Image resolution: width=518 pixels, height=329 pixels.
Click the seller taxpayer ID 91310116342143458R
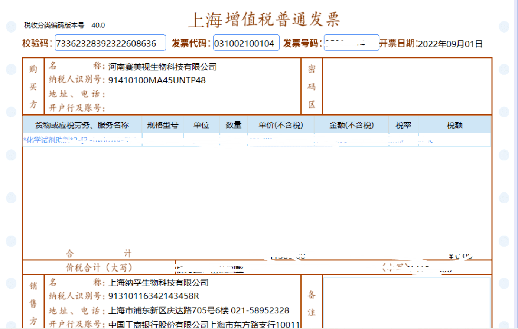[x=153, y=296]
